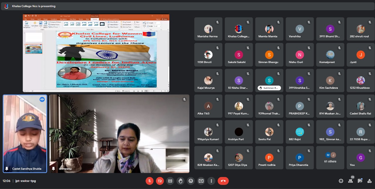Click Priya Dhanotia's blue P avatar
375x189 pixels.
pyautogui.click(x=299, y=158)
